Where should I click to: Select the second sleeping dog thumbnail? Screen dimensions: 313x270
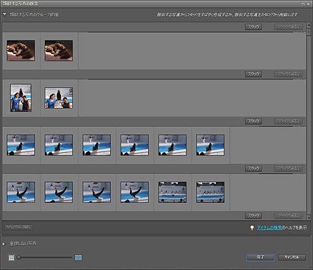pos(59,51)
